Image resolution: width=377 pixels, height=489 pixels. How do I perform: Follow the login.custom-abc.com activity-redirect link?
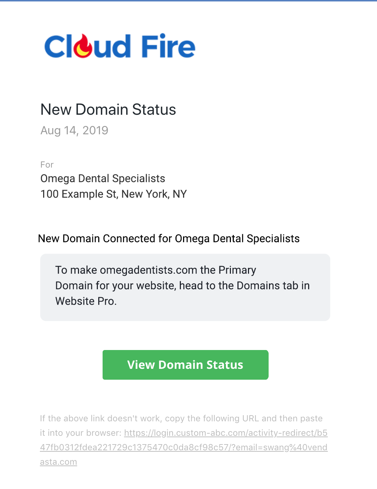pyautogui.click(x=184, y=447)
